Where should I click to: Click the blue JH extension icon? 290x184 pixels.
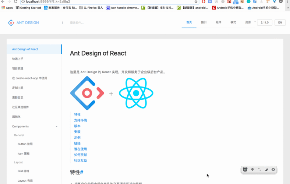pyautogui.click(x=210, y=2)
